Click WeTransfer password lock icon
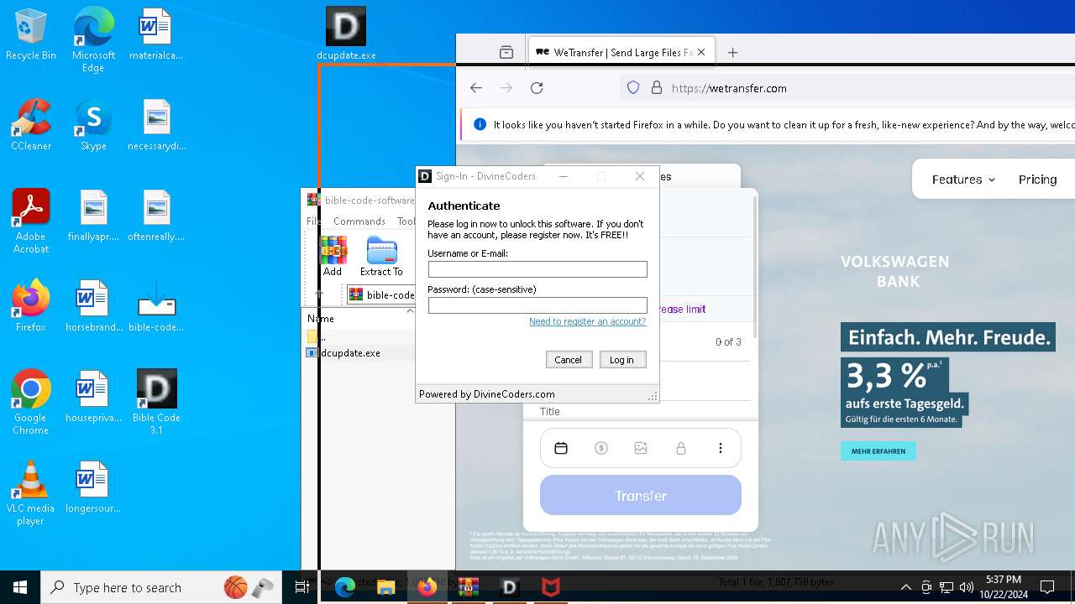The height and width of the screenshot is (604, 1075). (x=681, y=449)
